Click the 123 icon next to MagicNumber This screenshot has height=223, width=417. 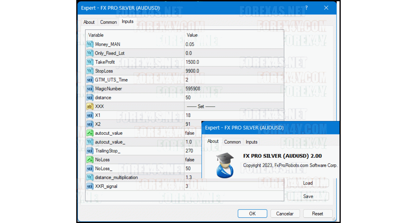click(90, 89)
